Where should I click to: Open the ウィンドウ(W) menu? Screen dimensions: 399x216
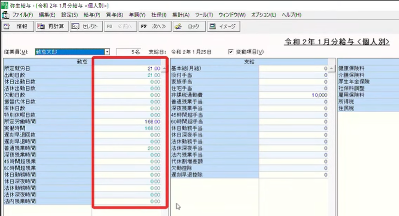pos(232,15)
